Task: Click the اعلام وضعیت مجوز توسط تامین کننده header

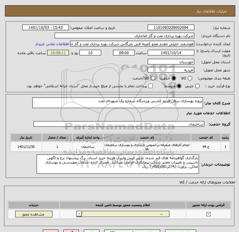Action: coord(123,205)
